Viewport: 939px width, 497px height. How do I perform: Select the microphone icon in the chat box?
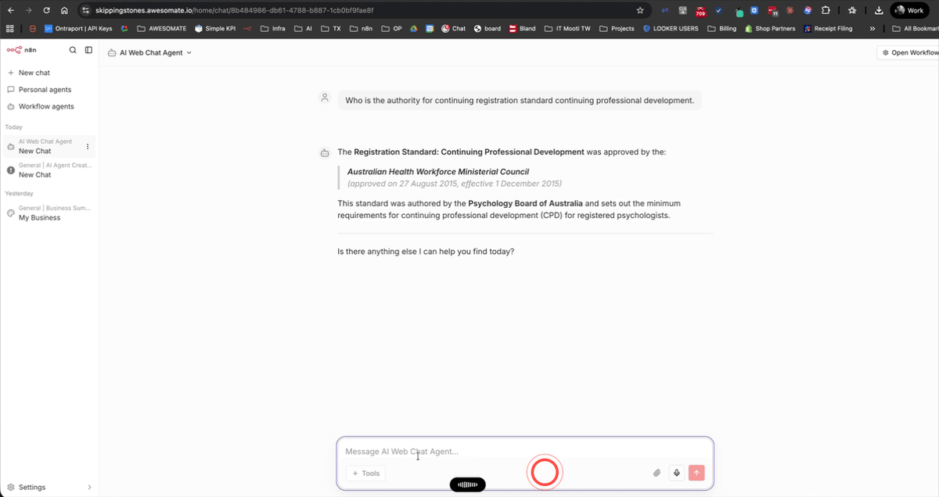tap(676, 473)
